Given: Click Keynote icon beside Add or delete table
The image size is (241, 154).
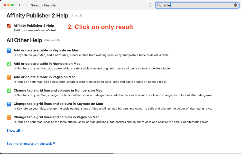Looking at the screenshot, I should pyautogui.click(x=9, y=51).
